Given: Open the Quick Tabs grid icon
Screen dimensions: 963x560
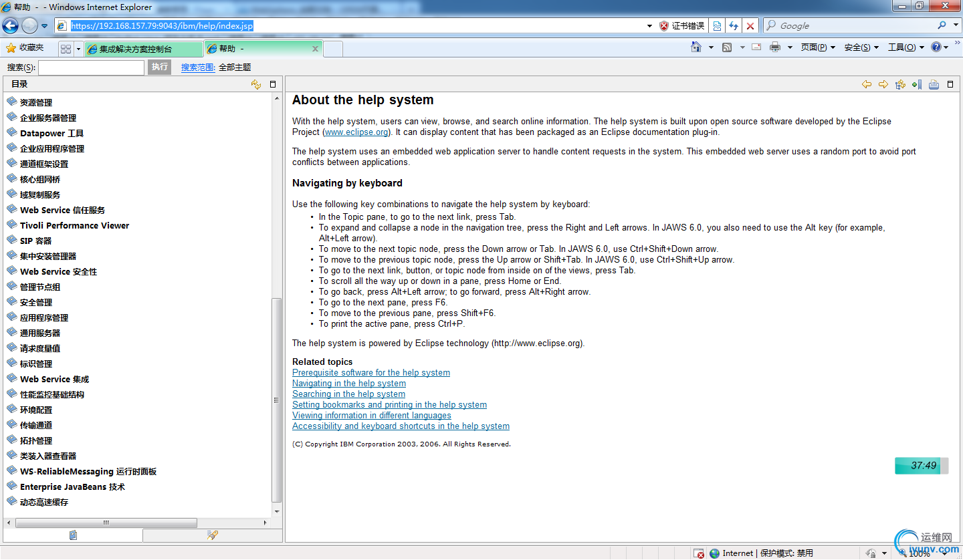Looking at the screenshot, I should tap(66, 49).
